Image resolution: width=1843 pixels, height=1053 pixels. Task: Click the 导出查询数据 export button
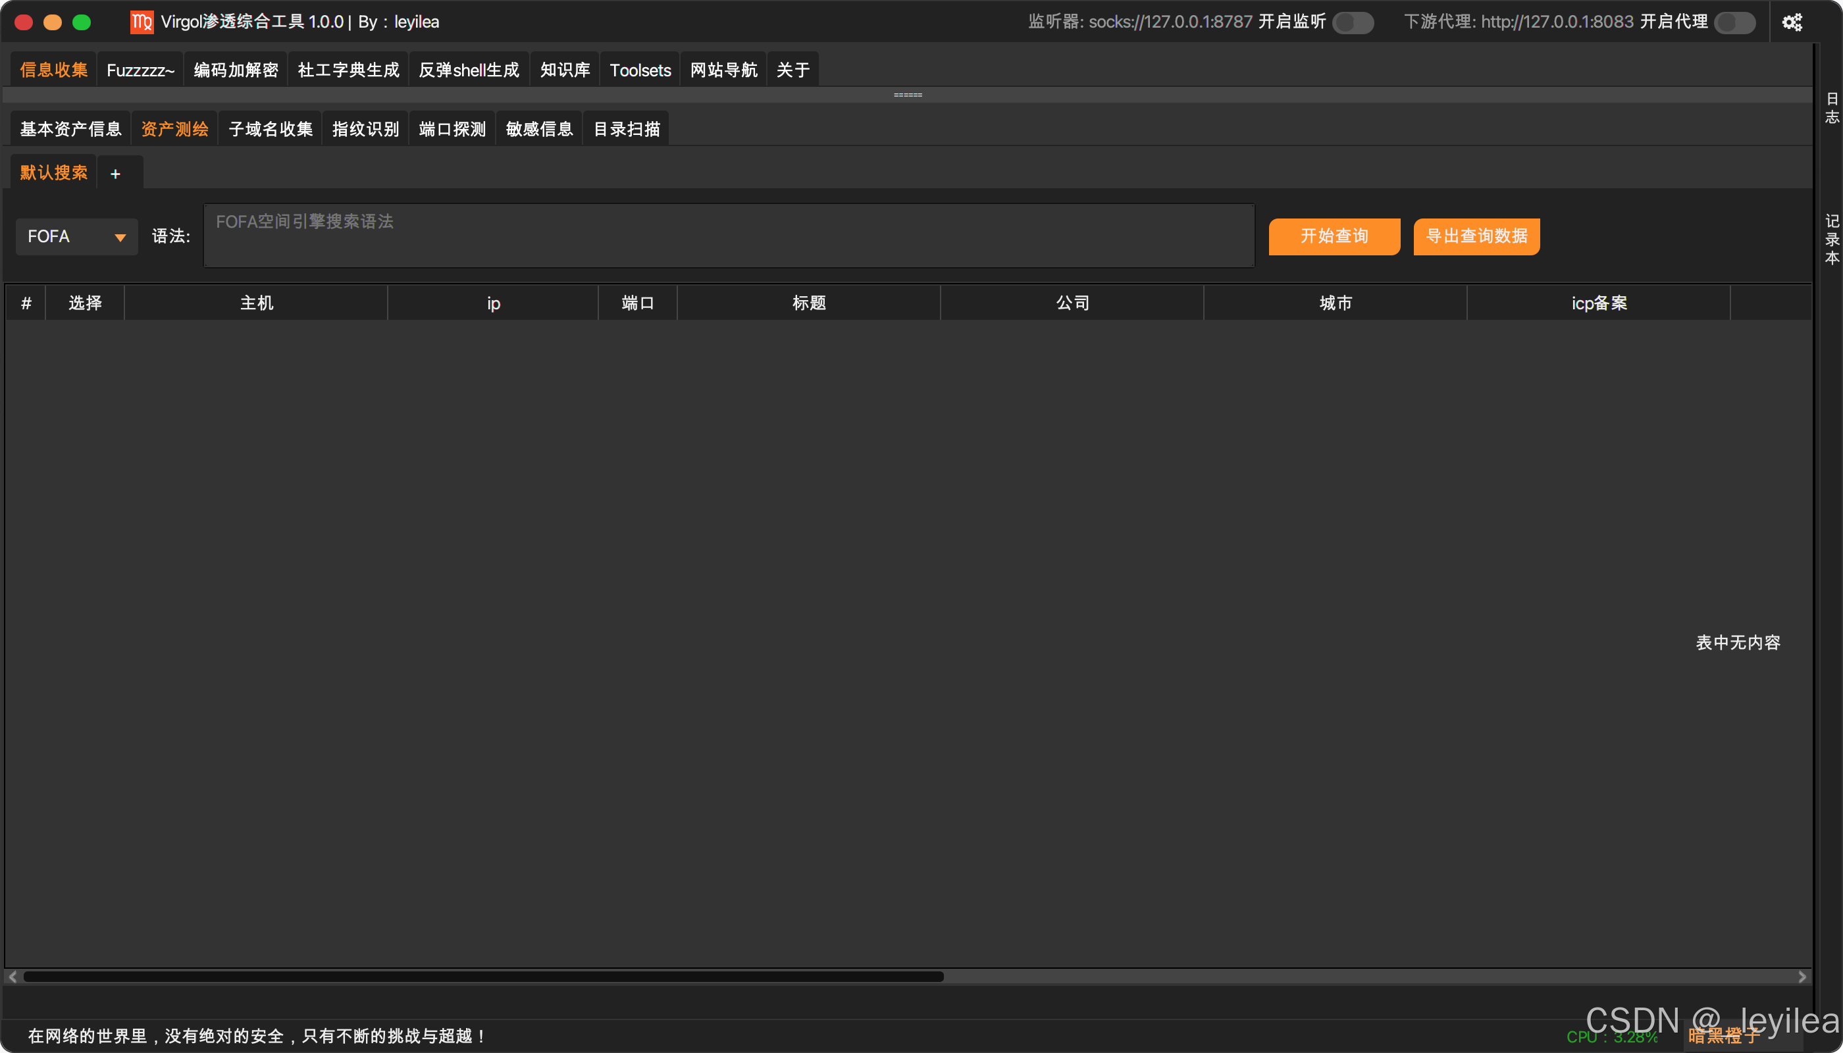(x=1476, y=236)
